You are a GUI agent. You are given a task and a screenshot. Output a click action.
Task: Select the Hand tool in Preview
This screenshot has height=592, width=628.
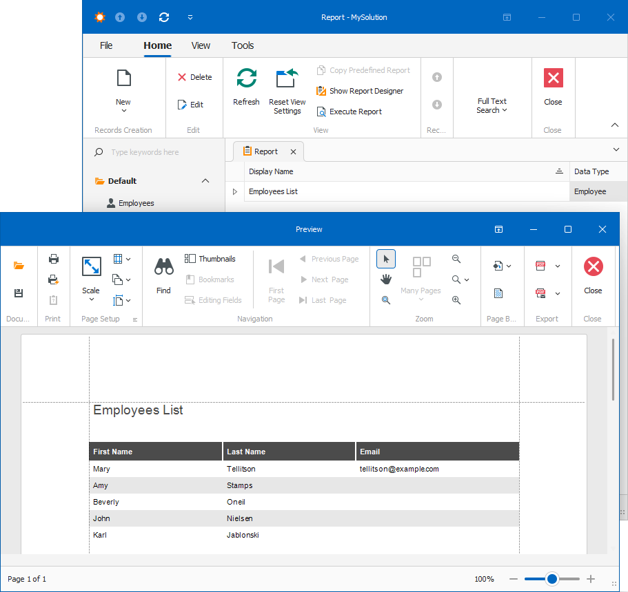386,279
